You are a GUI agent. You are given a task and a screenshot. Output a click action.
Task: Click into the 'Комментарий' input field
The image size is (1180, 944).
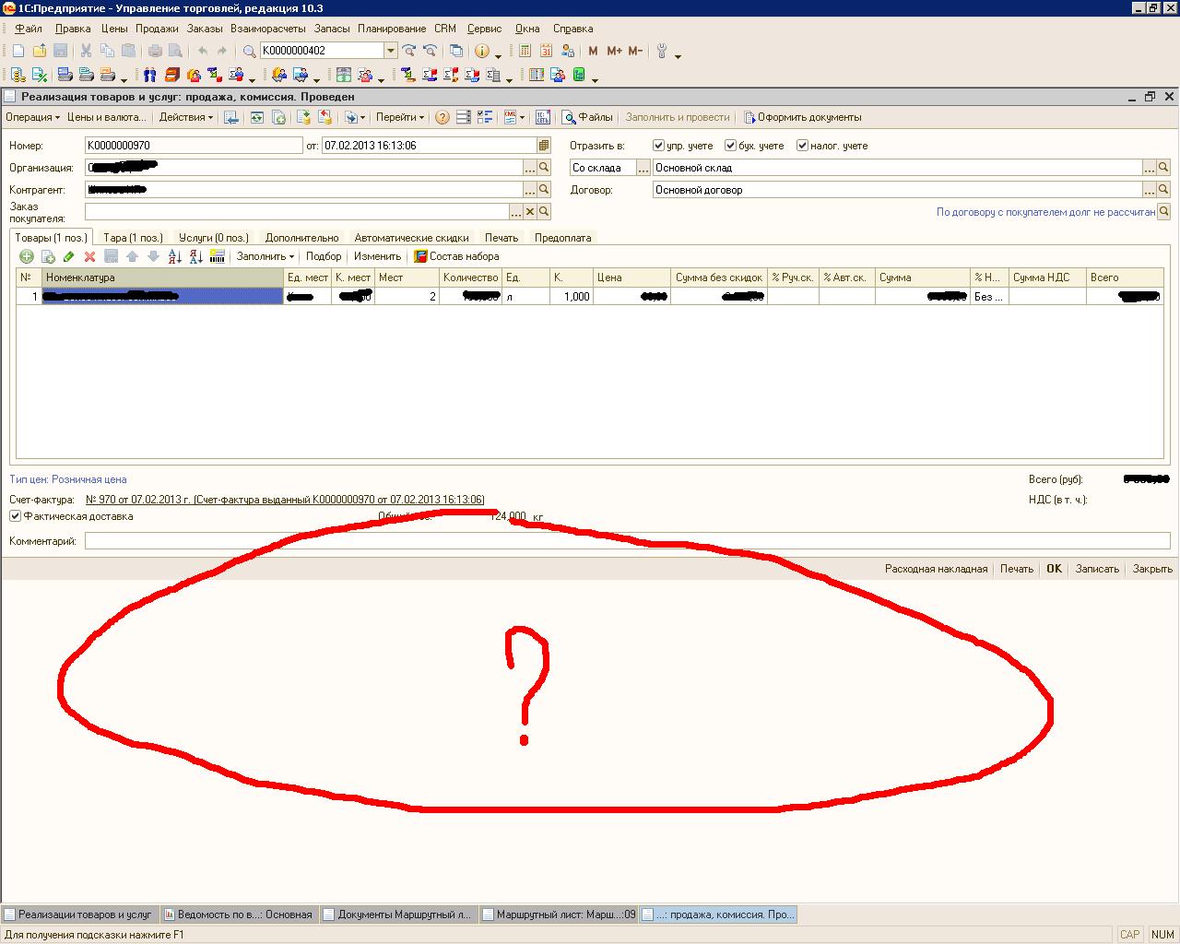coord(627,541)
